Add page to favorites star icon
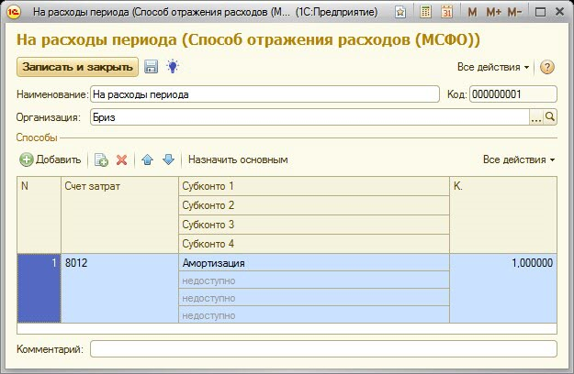The width and height of the screenshot is (574, 374). (400, 13)
